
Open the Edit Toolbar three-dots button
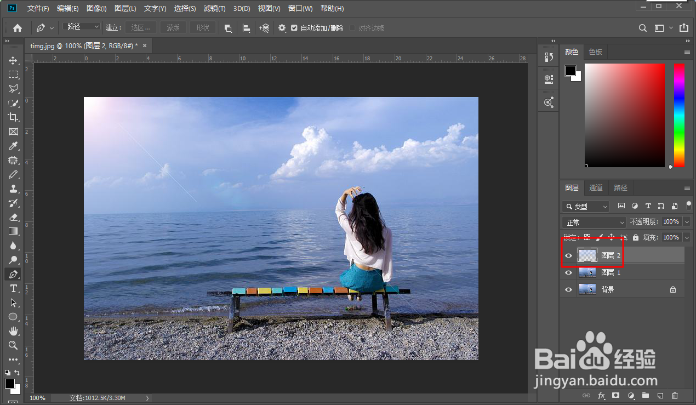[13, 360]
